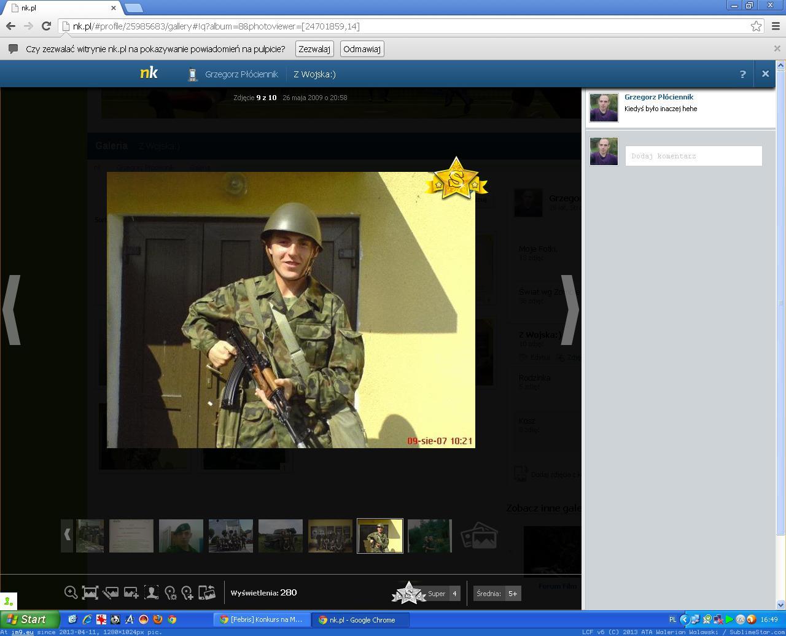The width and height of the screenshot is (786, 636).
Task: Give the photo a Super star rating
Action: click(409, 593)
